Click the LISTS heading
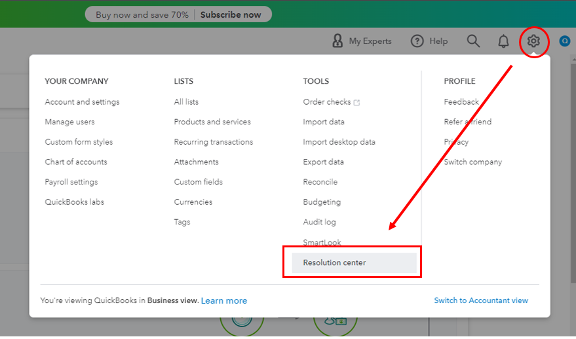The height and width of the screenshot is (339, 576). coord(183,81)
